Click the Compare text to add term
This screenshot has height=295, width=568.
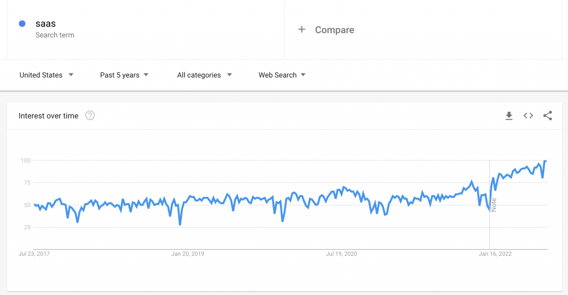[x=334, y=30]
